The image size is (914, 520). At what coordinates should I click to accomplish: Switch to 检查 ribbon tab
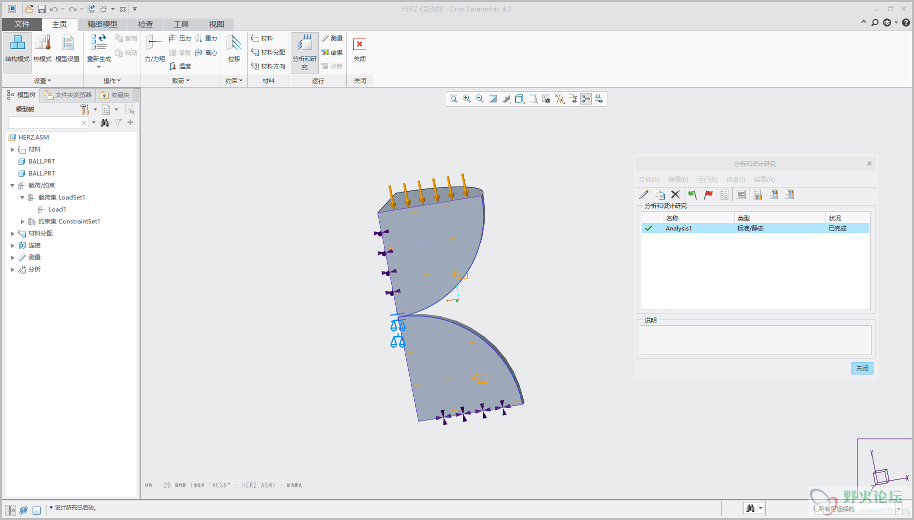tap(146, 24)
